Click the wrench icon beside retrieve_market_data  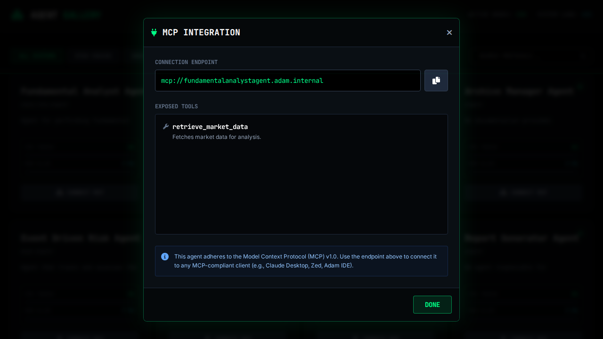click(x=166, y=127)
